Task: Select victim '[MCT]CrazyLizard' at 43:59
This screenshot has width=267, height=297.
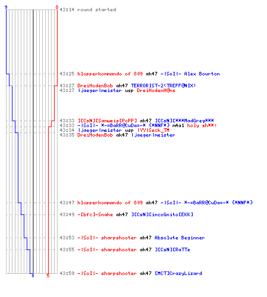Action: click(x=179, y=273)
